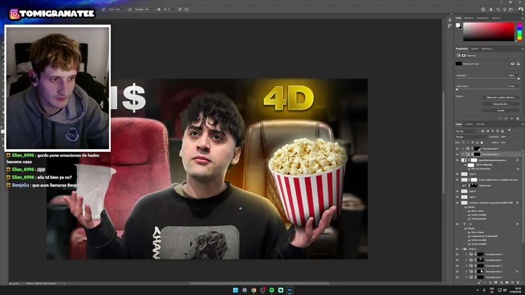Open the blend mode Normal dropdown

coord(471,137)
